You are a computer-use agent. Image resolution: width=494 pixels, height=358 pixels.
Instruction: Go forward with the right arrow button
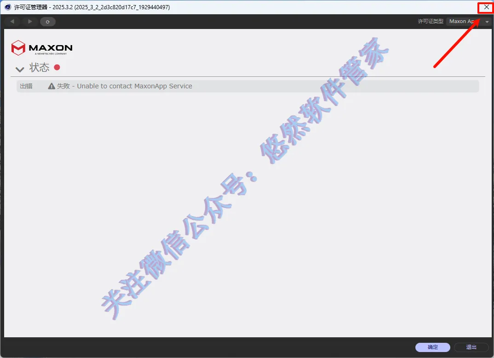(x=30, y=22)
